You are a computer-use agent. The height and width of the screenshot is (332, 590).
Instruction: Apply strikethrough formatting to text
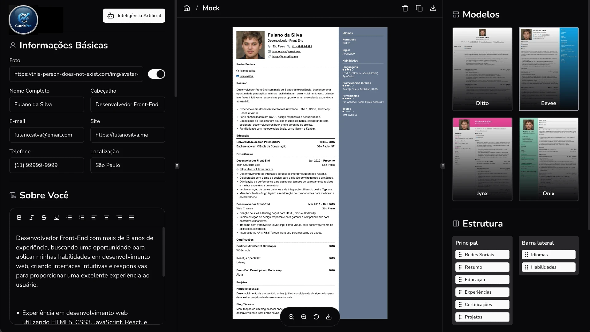(44, 217)
